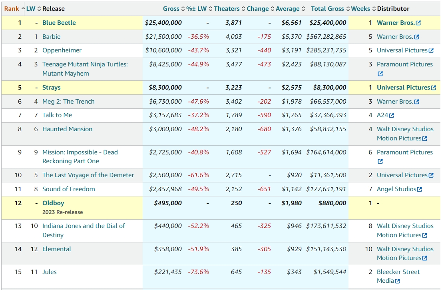Click Barbie's total gross $567,282,865
Viewport: 442px width, 290px height.
pos(326,37)
